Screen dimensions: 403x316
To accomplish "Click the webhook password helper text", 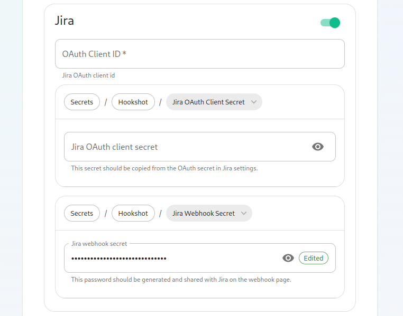I will click(181, 280).
